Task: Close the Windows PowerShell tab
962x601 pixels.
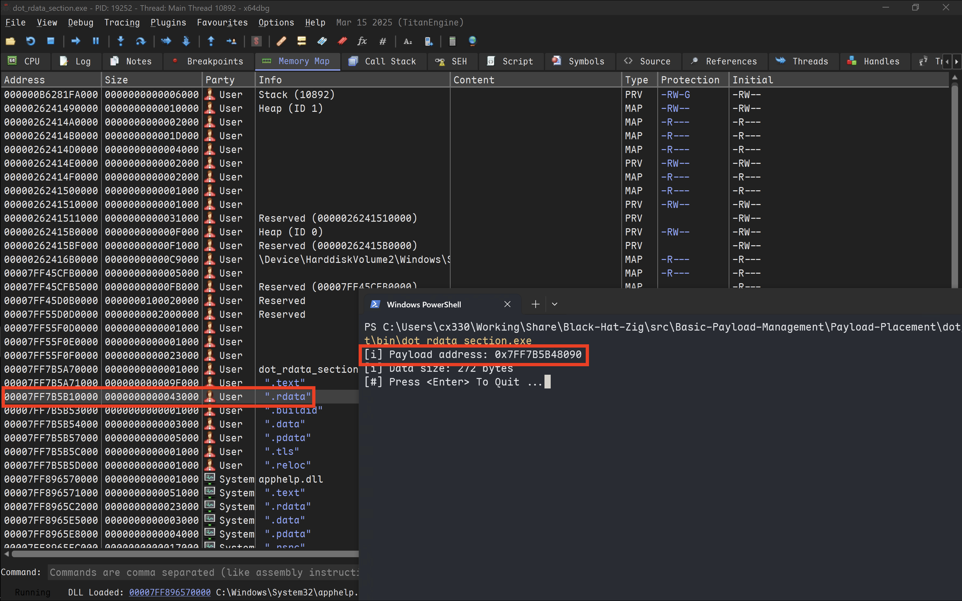Action: tap(507, 304)
